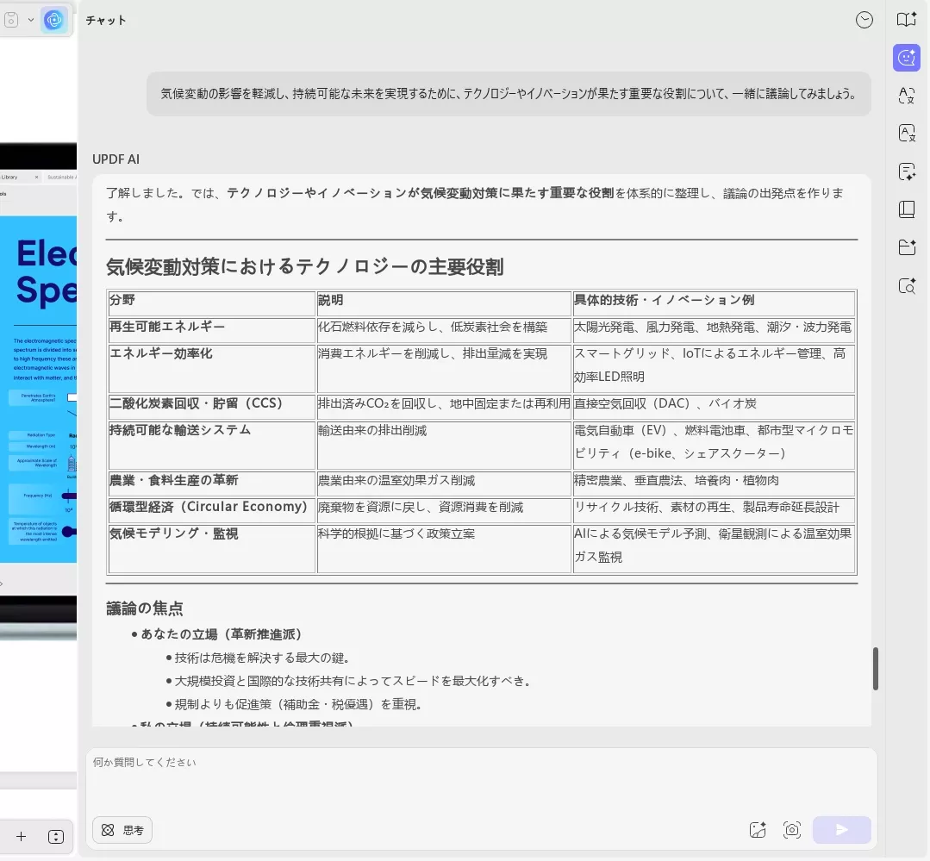Open the selection translate icon in the sidebar
Viewport: 930px width, 861px height.
pos(906,96)
